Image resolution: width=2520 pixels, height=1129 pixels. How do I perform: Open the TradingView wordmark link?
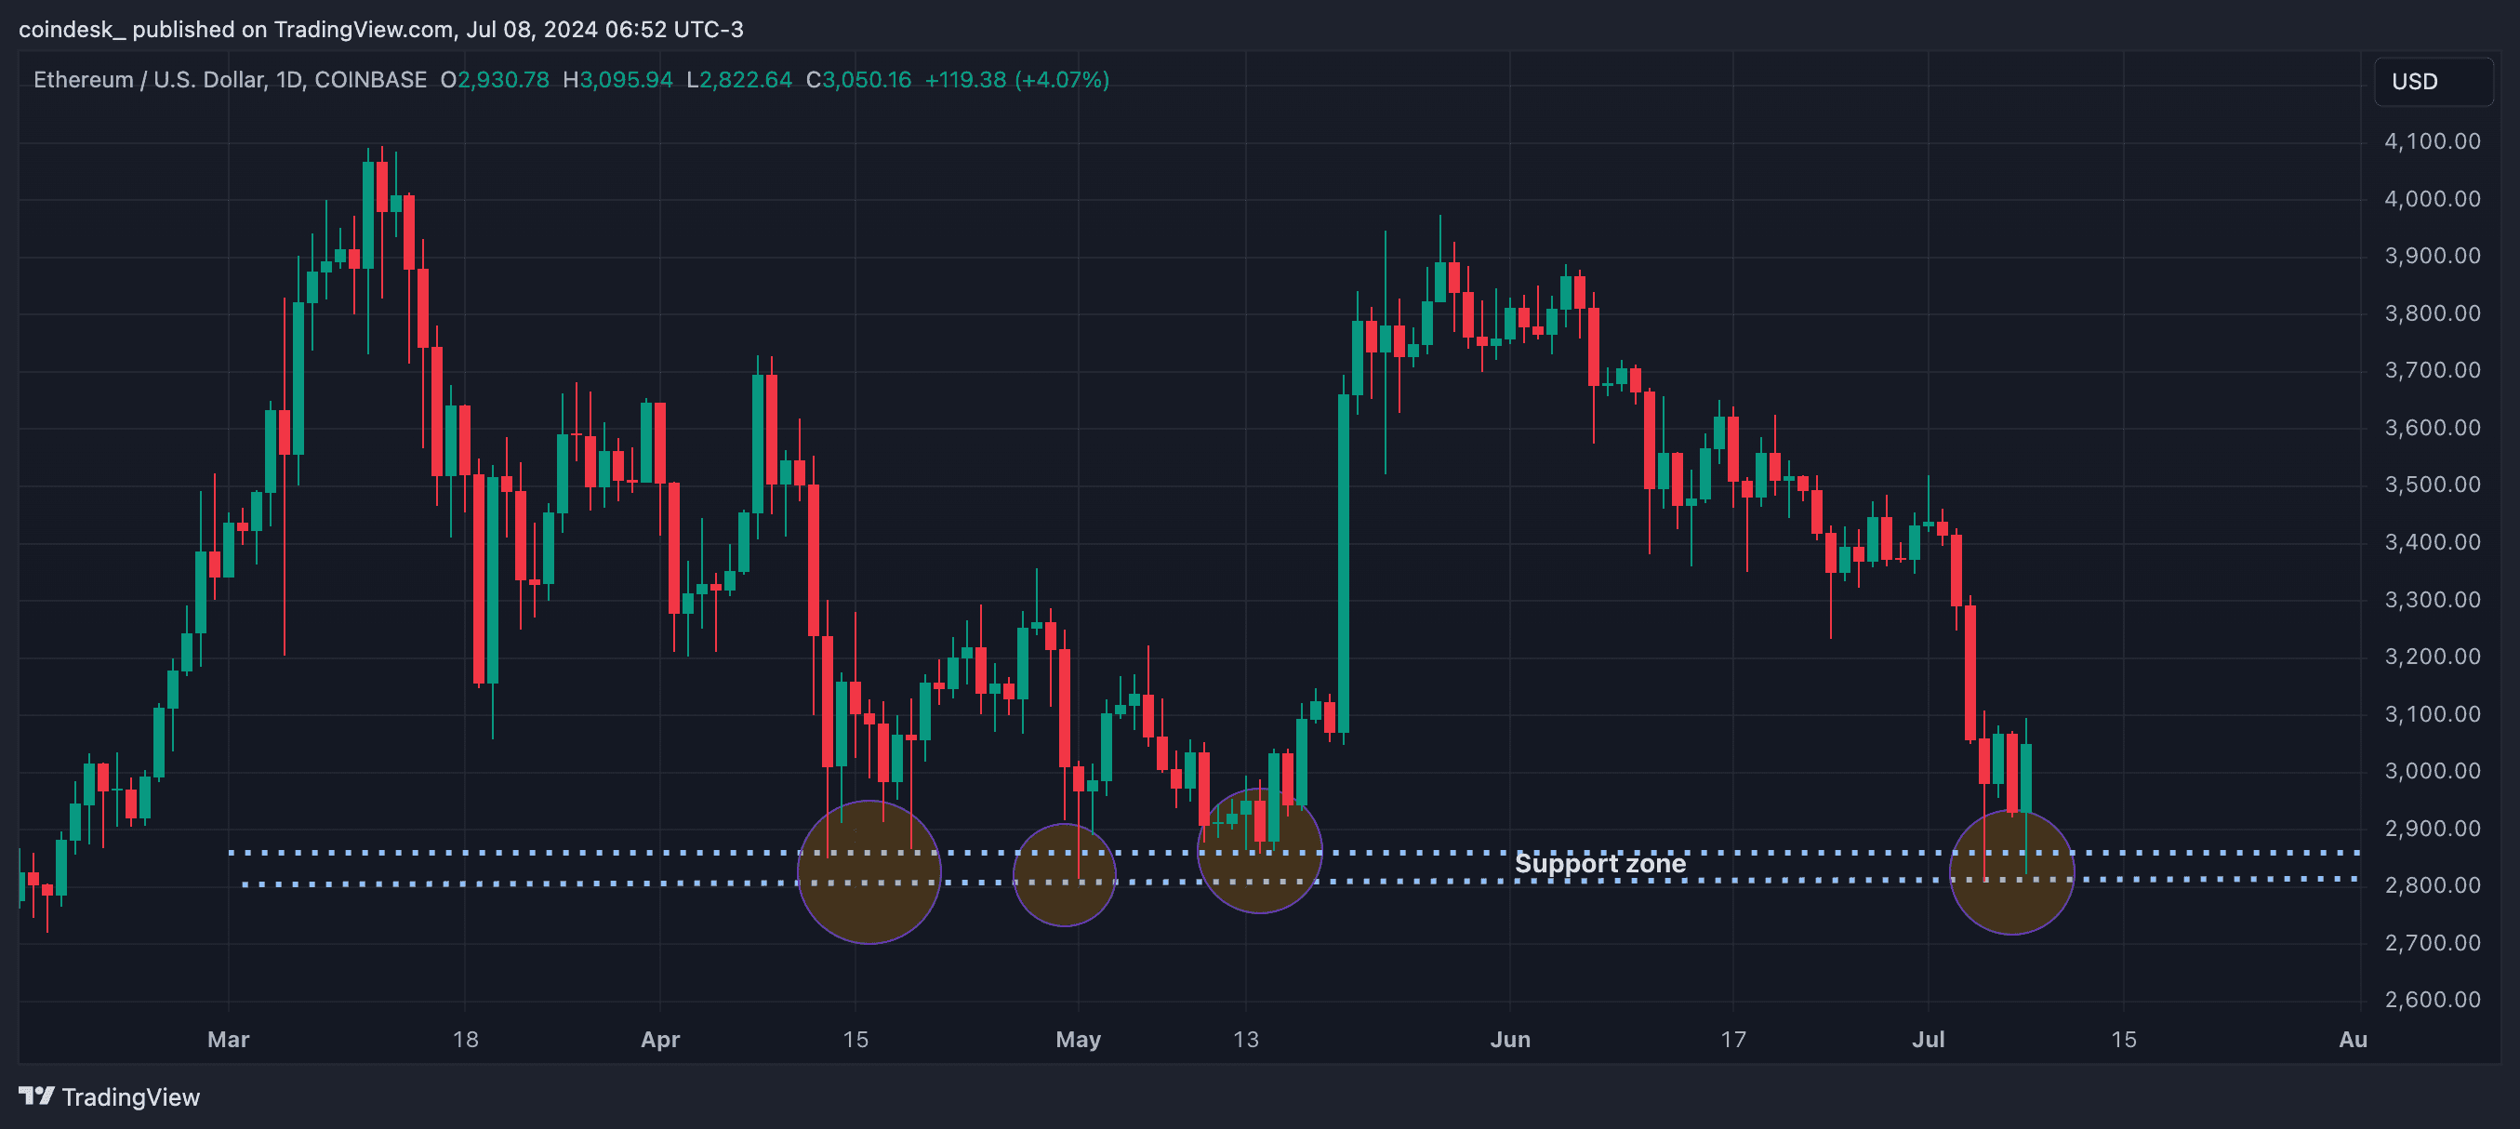[x=130, y=1096]
